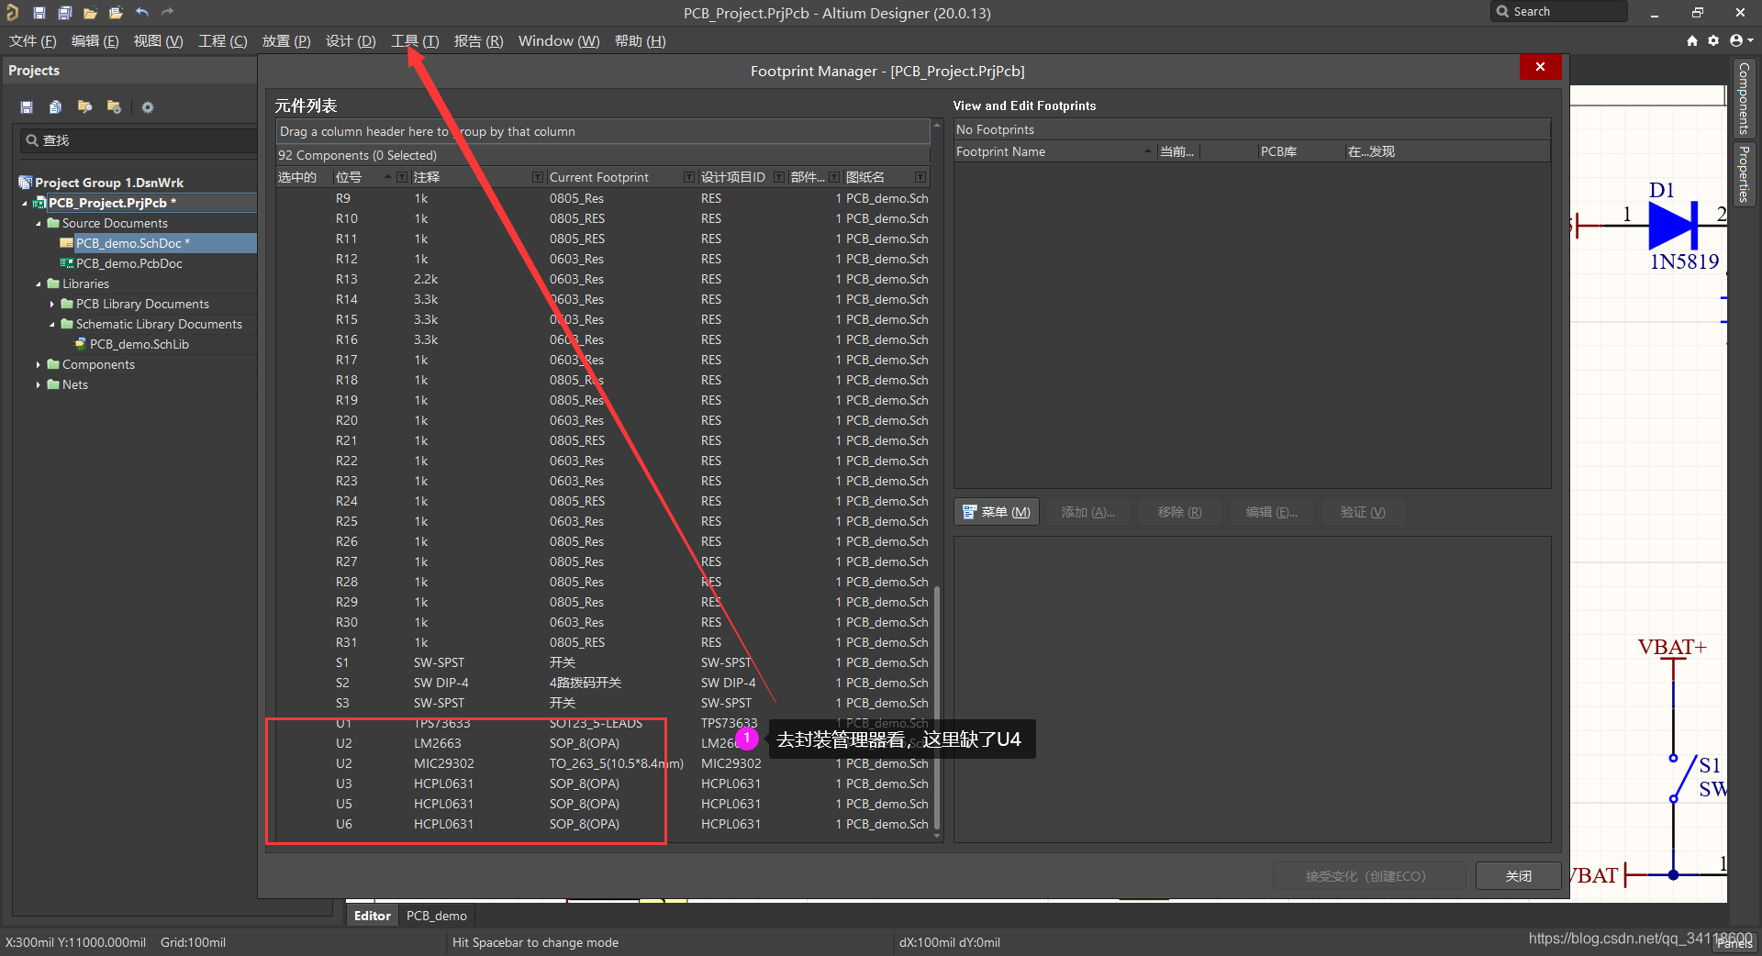Click Projects panel save icon

click(x=27, y=107)
